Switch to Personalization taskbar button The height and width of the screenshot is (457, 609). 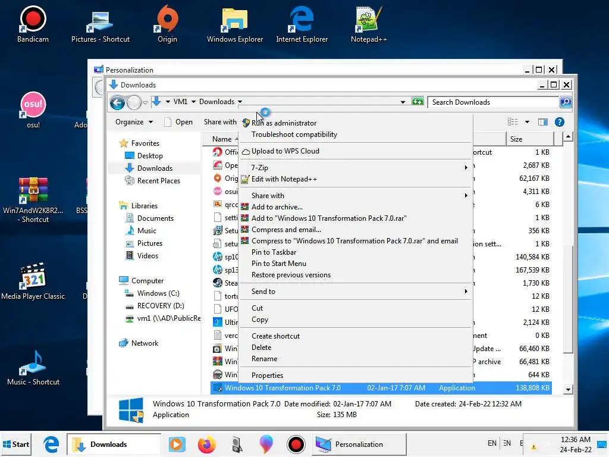click(x=359, y=444)
